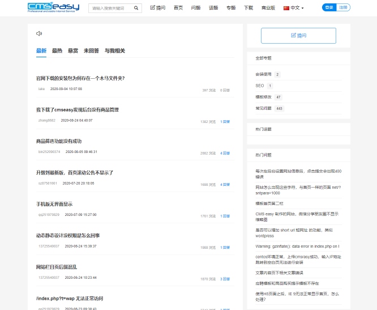
Task: Open the 中文 language dropdown
Action: coord(297,9)
